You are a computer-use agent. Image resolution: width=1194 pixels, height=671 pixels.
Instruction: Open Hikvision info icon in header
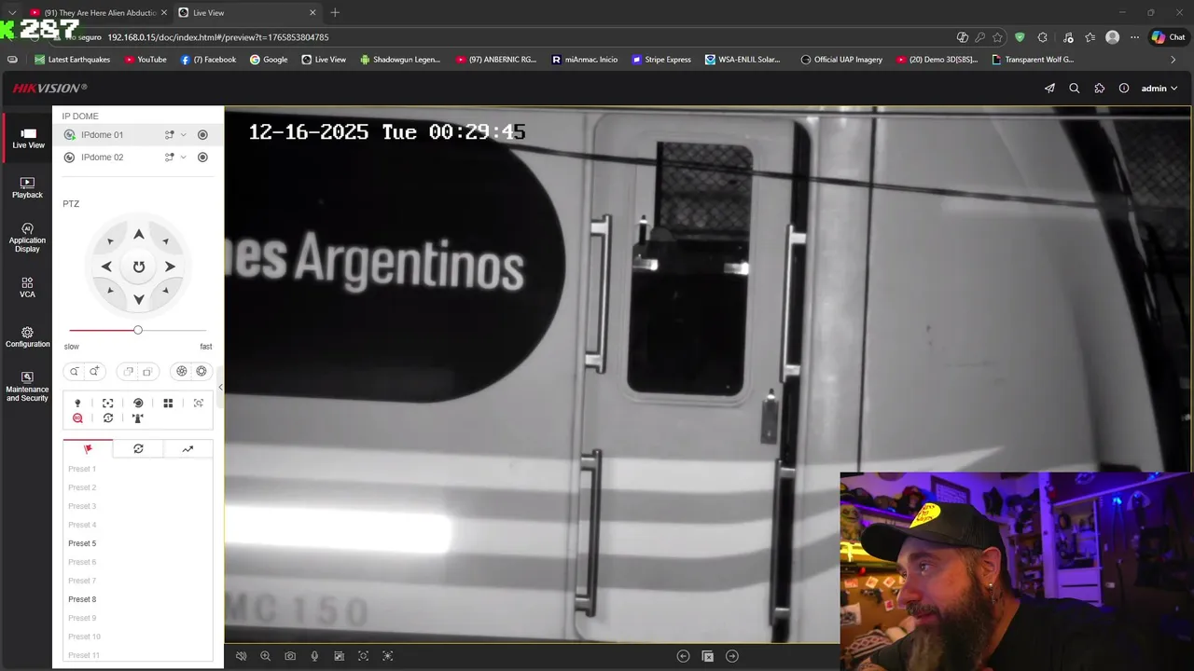pyautogui.click(x=1124, y=89)
